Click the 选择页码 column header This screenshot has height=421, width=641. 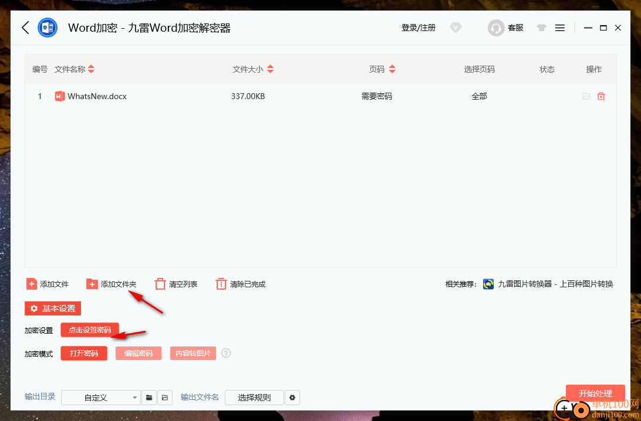pyautogui.click(x=479, y=69)
